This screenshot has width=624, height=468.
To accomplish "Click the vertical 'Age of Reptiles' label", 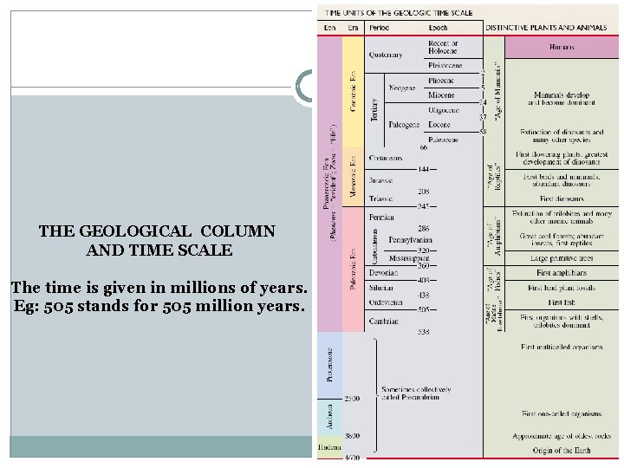I will click(494, 177).
